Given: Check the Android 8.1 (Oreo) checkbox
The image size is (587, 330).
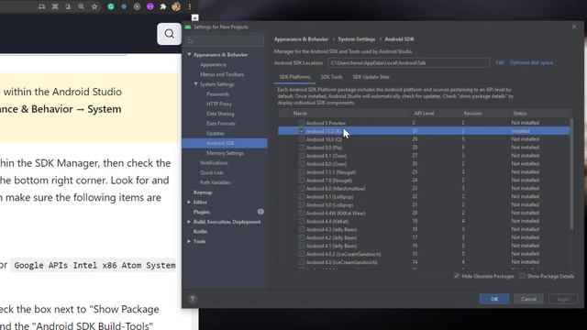Looking at the screenshot, I should [302, 156].
